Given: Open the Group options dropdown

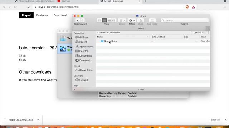Looking at the screenshot, I should tap(122, 21).
